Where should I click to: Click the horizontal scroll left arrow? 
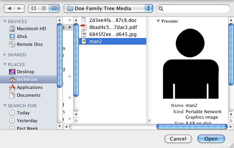(x=66, y=127)
